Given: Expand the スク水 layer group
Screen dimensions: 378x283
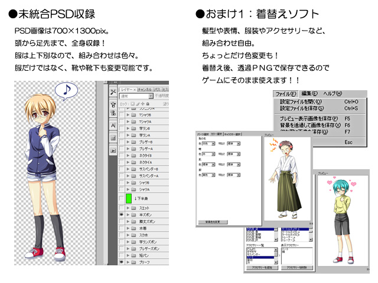Looking at the screenshot, I should [x=128, y=235].
